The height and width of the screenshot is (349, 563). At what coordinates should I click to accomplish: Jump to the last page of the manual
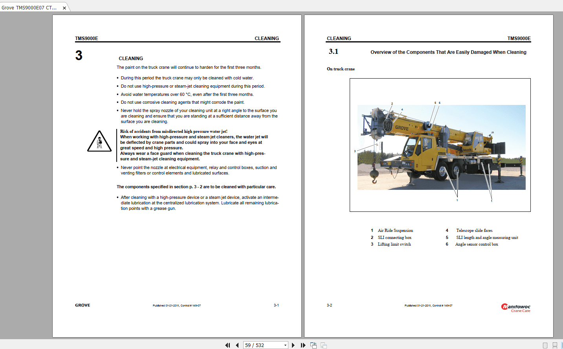pos(303,345)
